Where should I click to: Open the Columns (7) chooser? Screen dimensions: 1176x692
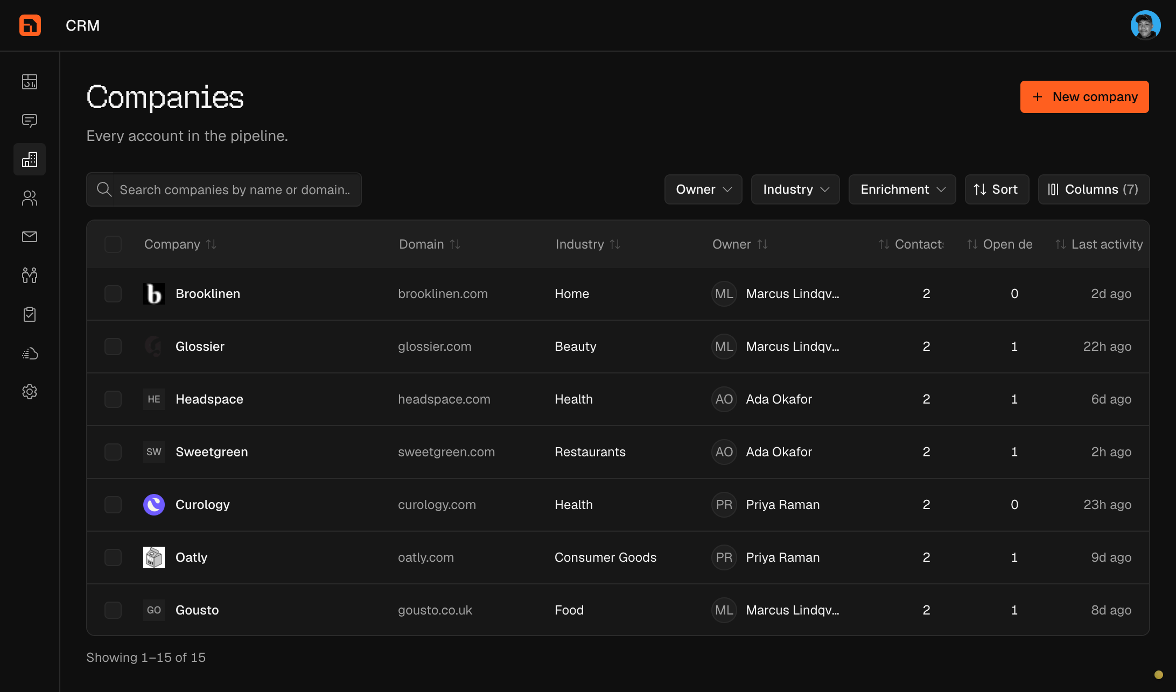click(1094, 189)
